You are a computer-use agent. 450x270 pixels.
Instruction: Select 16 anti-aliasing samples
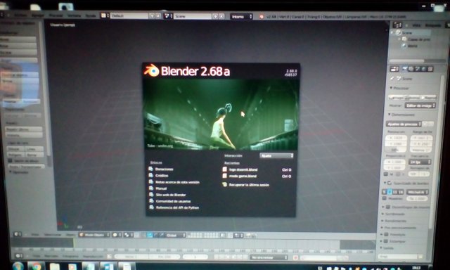[x=401, y=192]
